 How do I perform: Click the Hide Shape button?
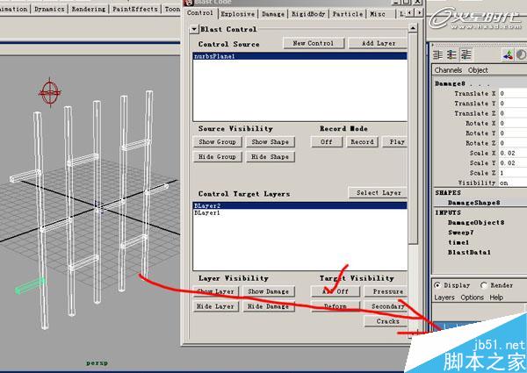(271, 157)
